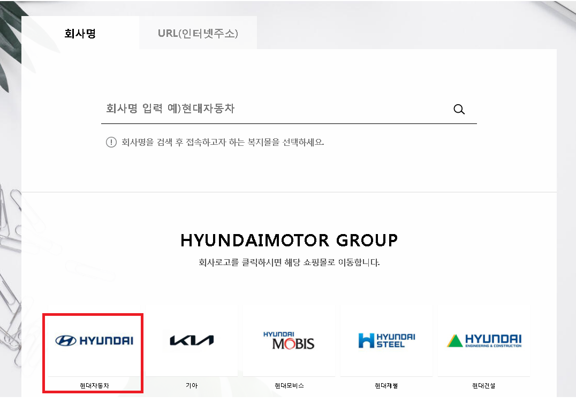Click the exclamation info icon beside the search hint
The image size is (576, 404).
pos(111,142)
